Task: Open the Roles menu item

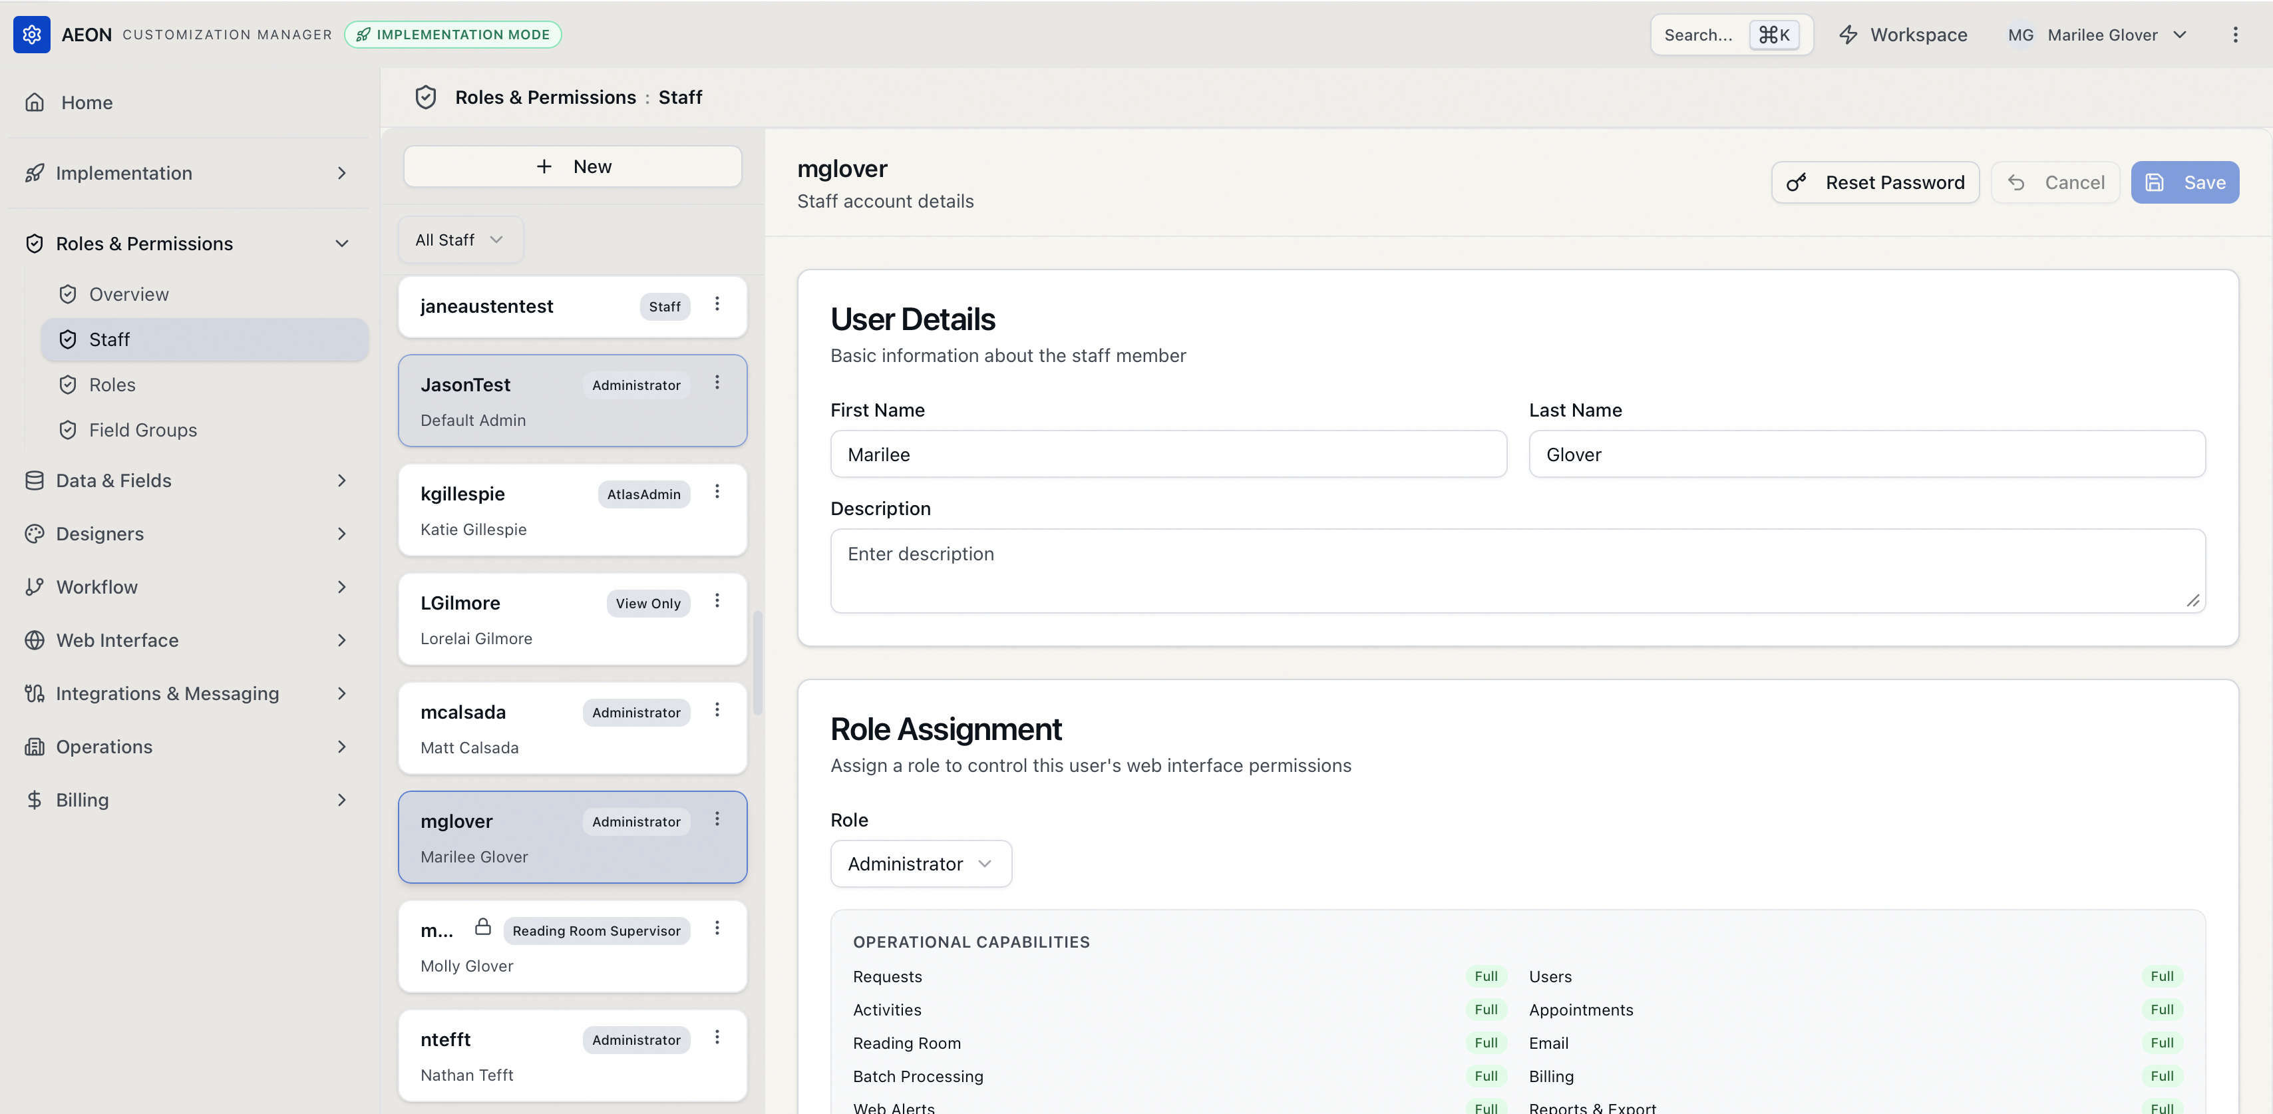Action: pyautogui.click(x=204, y=385)
